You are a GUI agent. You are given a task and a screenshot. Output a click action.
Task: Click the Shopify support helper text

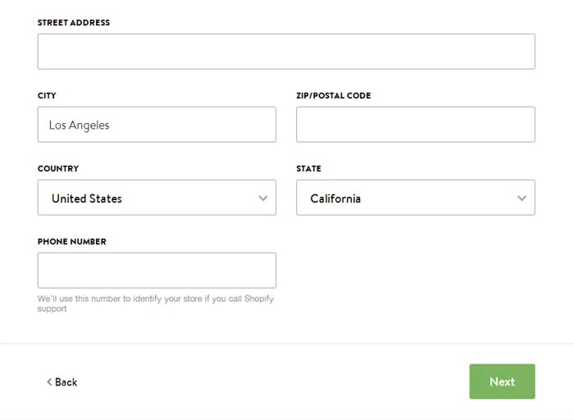coord(156,304)
